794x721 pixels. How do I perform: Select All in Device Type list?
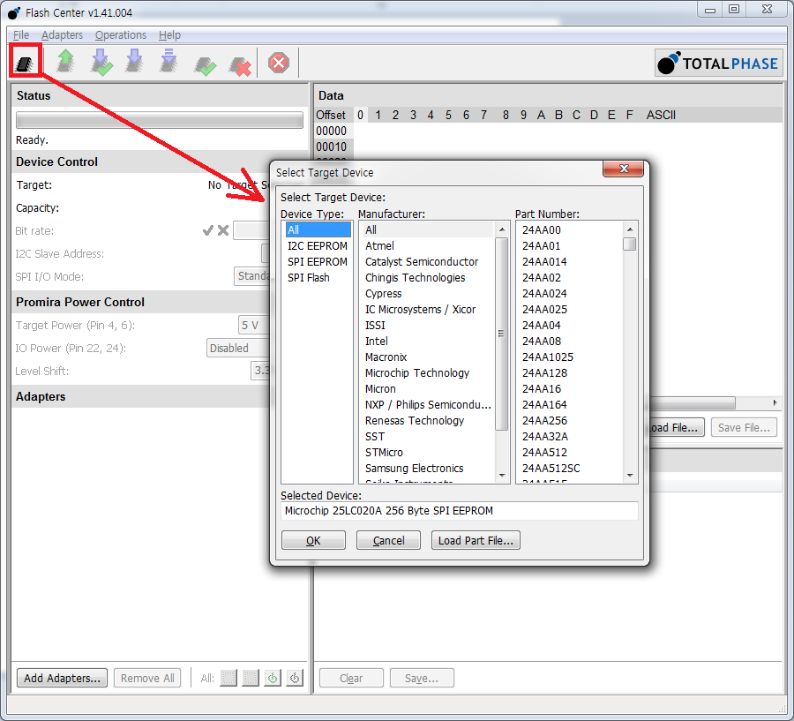click(x=318, y=229)
